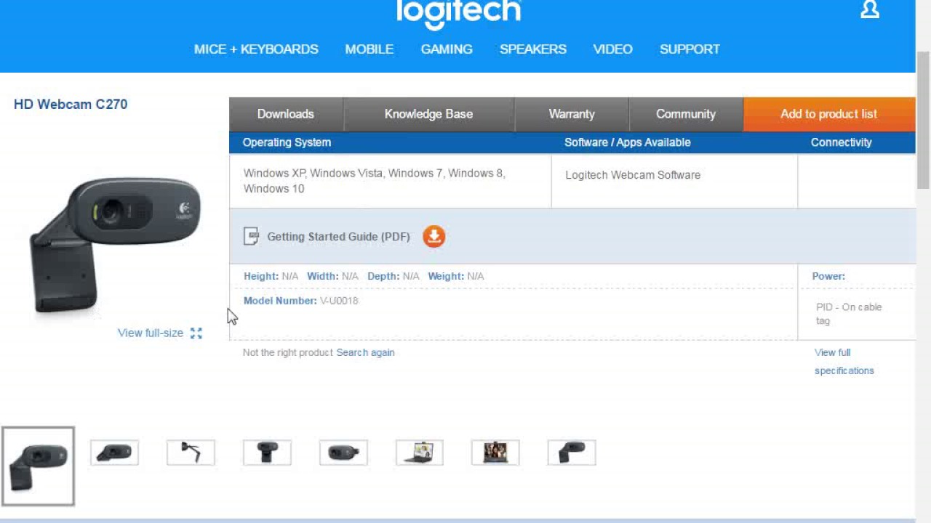931x523 pixels.
Task: Click the Logitech logo in header
Action: click(x=459, y=14)
